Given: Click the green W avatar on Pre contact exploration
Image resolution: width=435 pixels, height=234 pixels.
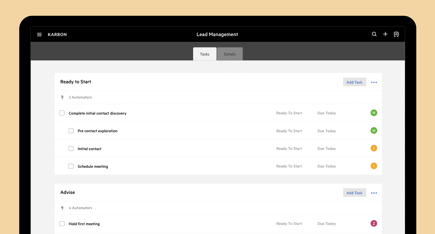Looking at the screenshot, I should coord(374,131).
